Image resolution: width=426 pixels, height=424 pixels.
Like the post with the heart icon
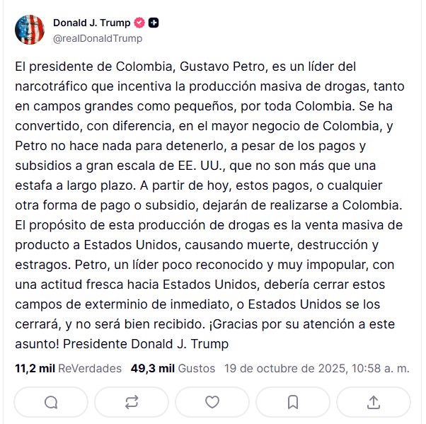click(212, 402)
